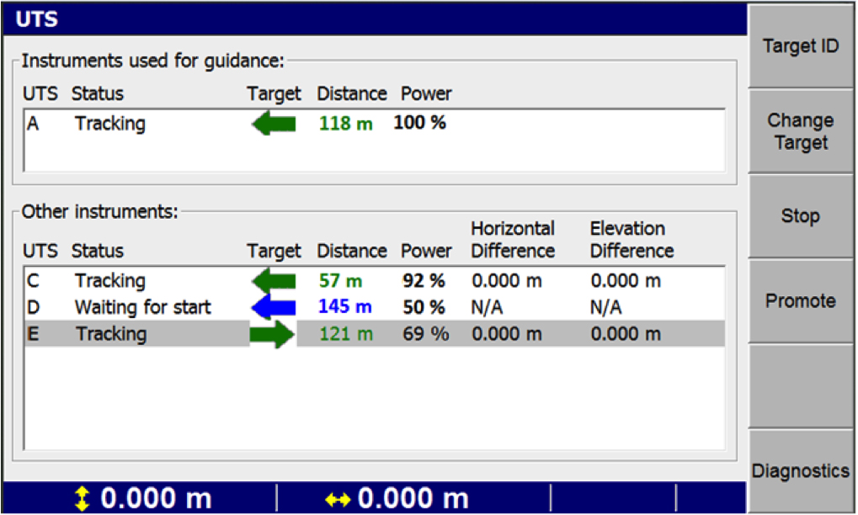
Task: Open the Target ID softkey
Action: (x=801, y=46)
